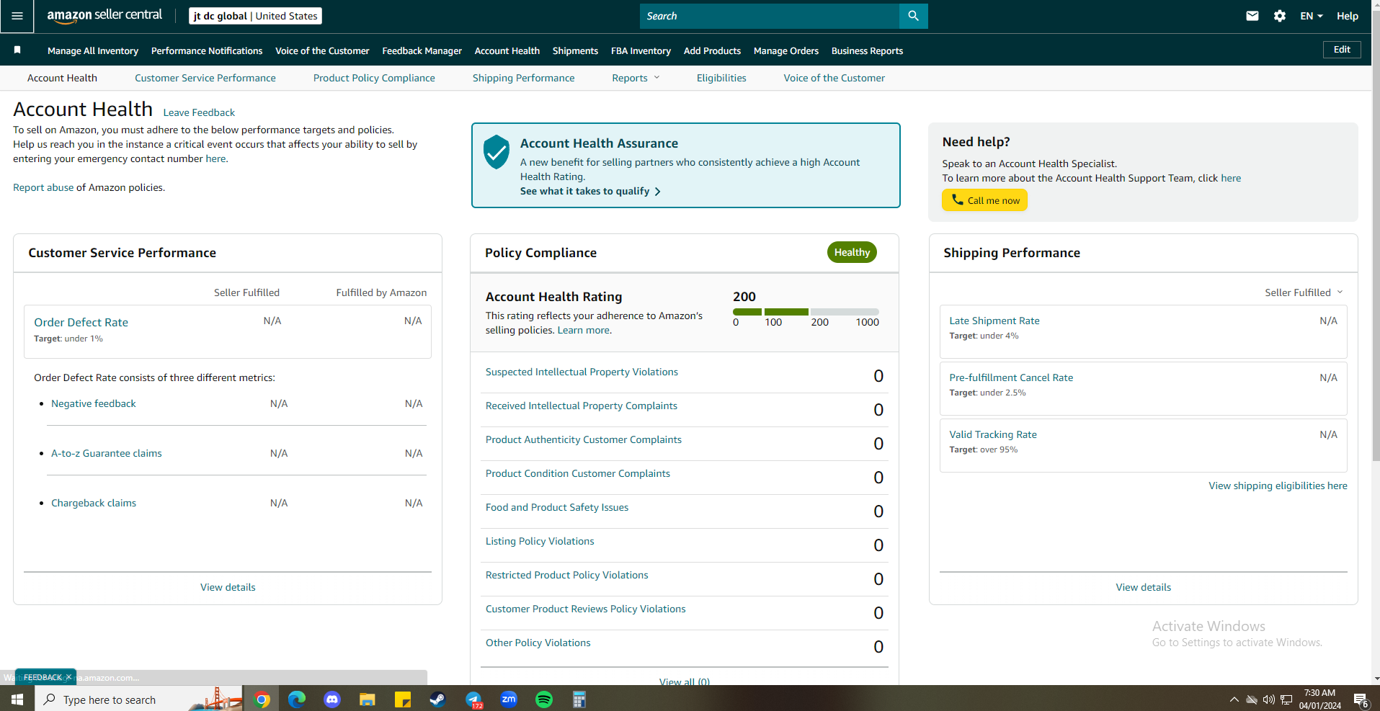This screenshot has width=1380, height=711.
Task: Show hidden system tray icons
Action: coord(1234,699)
